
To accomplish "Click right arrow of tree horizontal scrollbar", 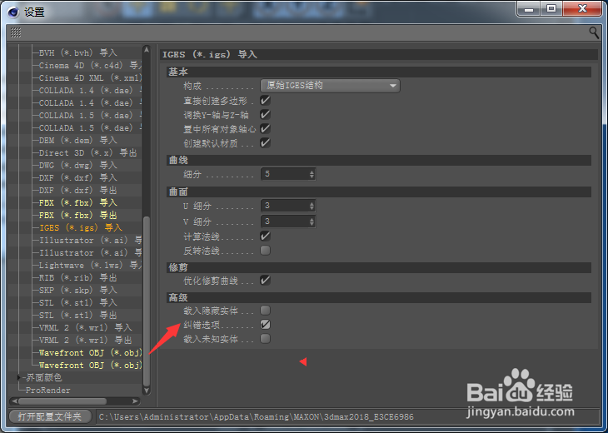I will point(135,401).
